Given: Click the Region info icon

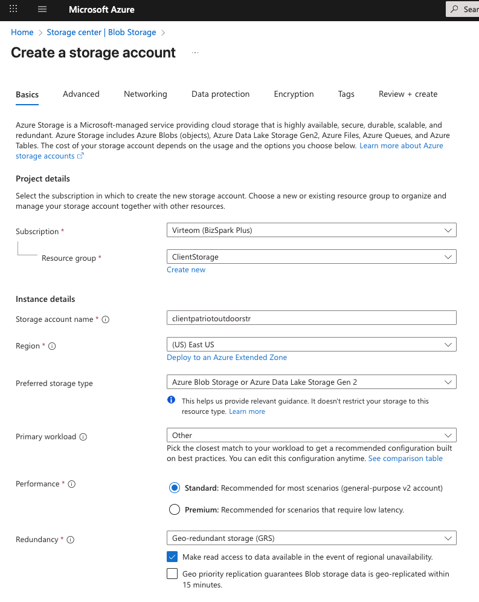Looking at the screenshot, I should click(52, 346).
